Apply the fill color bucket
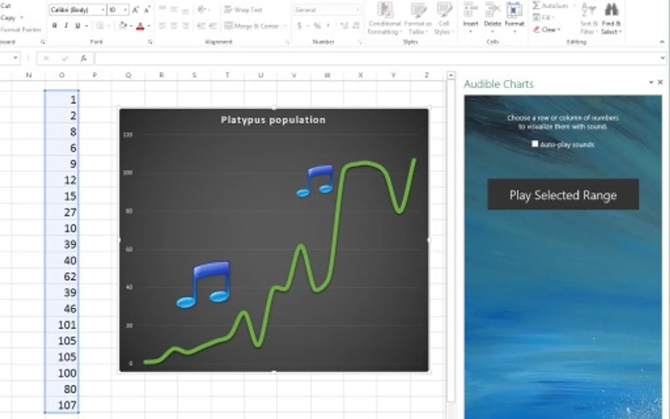The height and width of the screenshot is (419, 670). coord(123,26)
